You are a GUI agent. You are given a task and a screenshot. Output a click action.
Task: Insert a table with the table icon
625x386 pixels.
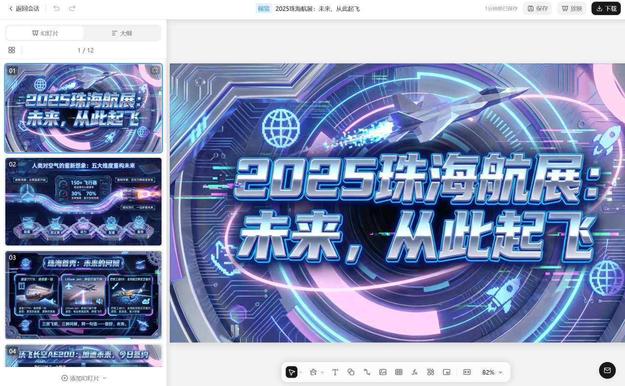pyautogui.click(x=398, y=372)
